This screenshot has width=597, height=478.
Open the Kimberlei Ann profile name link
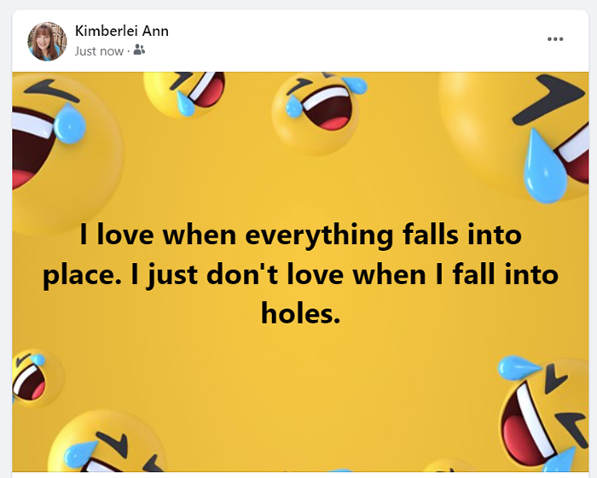point(121,31)
